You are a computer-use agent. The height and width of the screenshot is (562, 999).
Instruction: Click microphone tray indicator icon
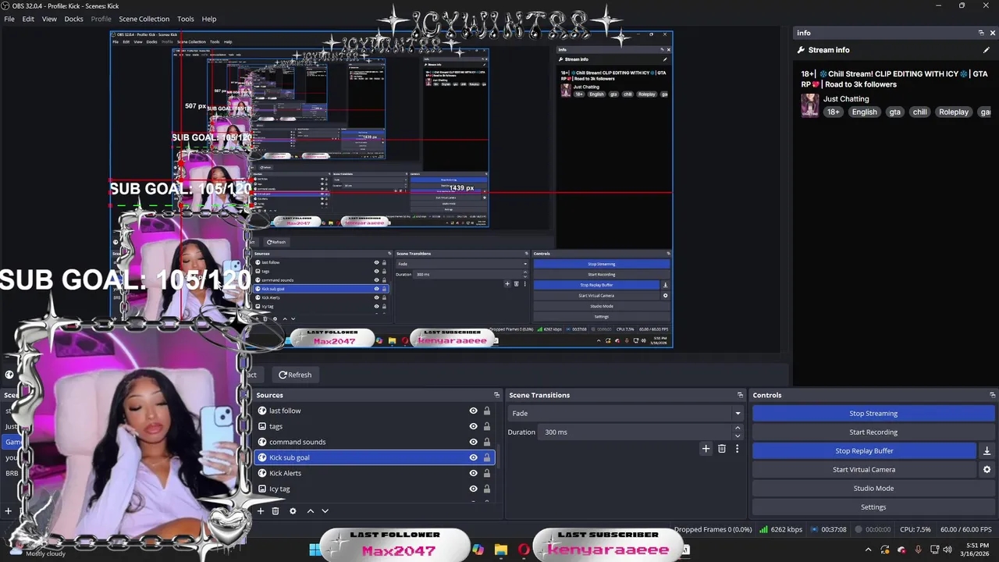pos(918,550)
